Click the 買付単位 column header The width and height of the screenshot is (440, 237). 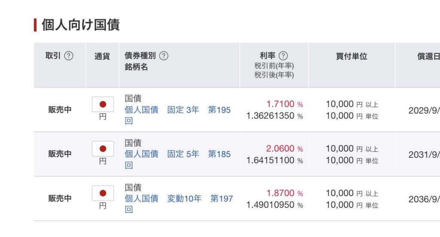351,56
